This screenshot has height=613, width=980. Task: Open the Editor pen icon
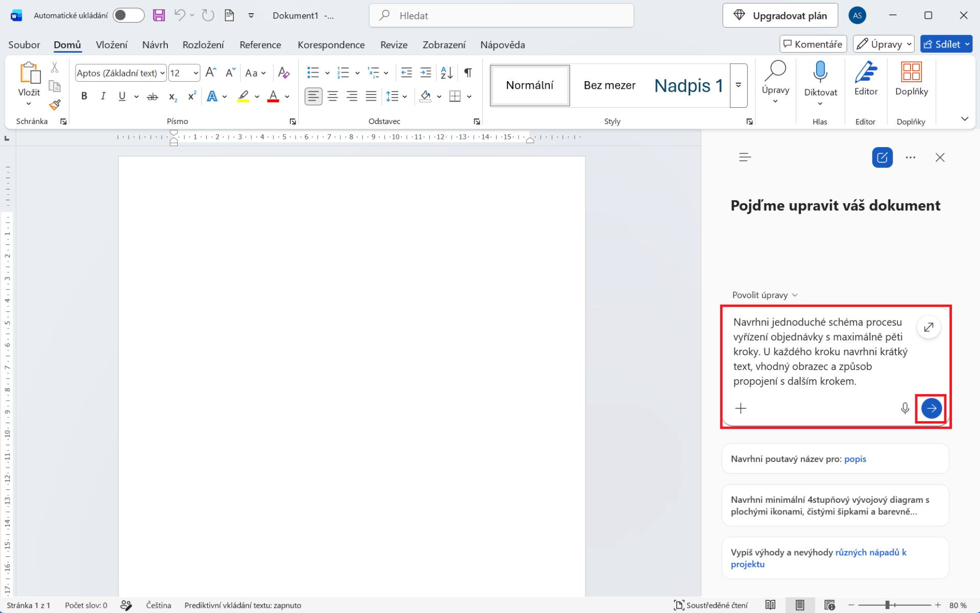point(866,78)
